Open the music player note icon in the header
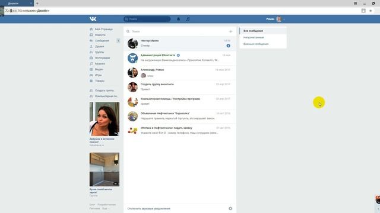Image resolution: width=380 pixels, height=213 pixels. (188, 19)
